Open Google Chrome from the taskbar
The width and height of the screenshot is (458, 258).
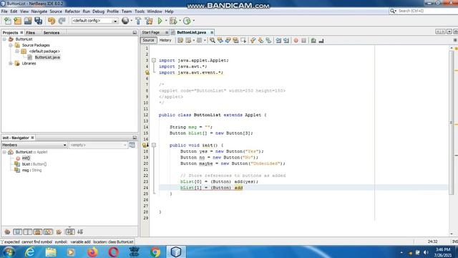[155, 252]
